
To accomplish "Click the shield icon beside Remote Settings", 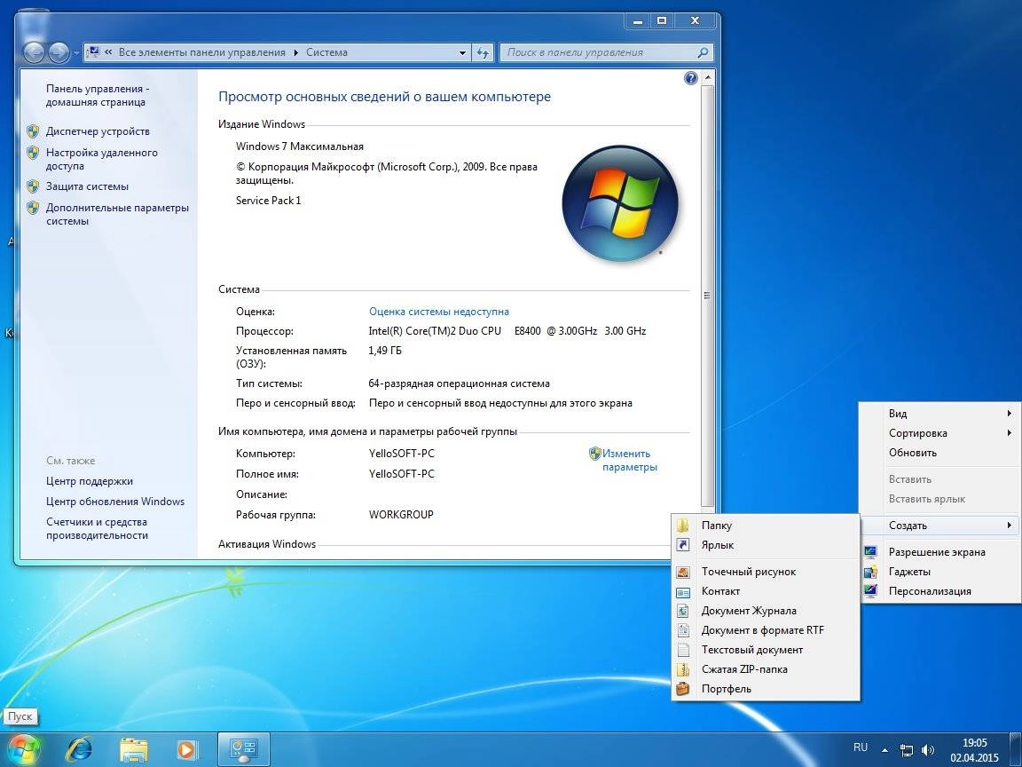I will [33, 153].
